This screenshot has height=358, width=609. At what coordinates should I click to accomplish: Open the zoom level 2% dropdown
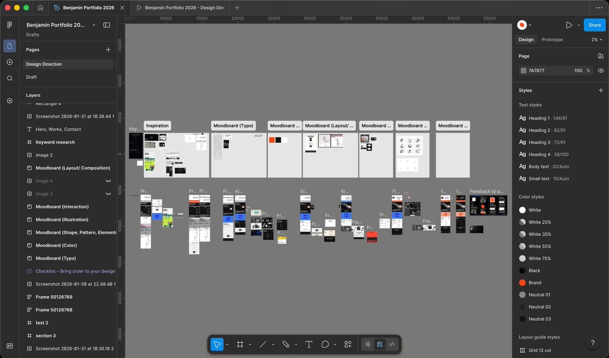(x=597, y=40)
